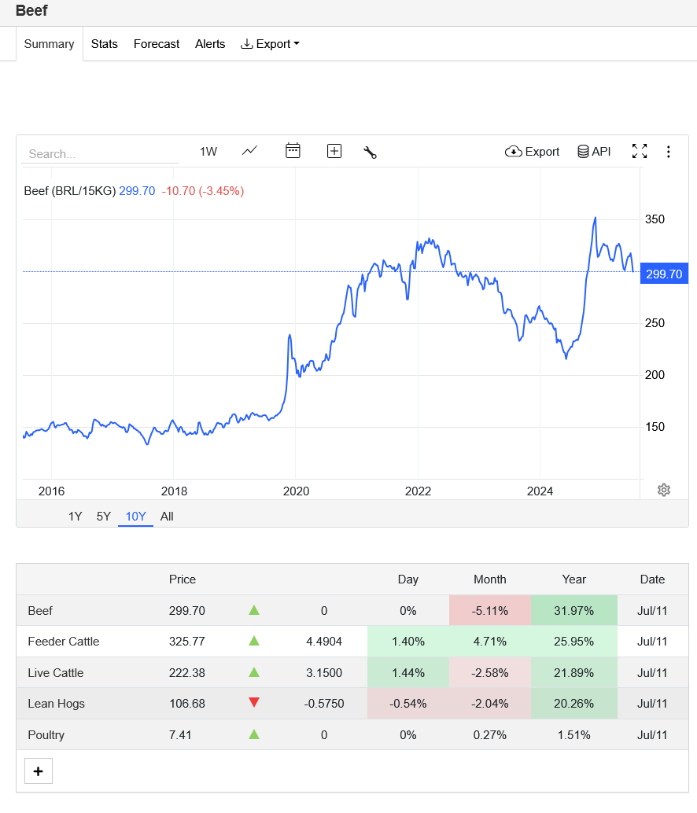The width and height of the screenshot is (697, 813).
Task: Click the Beef (BRL/15KG) chart legend
Action: (x=69, y=191)
